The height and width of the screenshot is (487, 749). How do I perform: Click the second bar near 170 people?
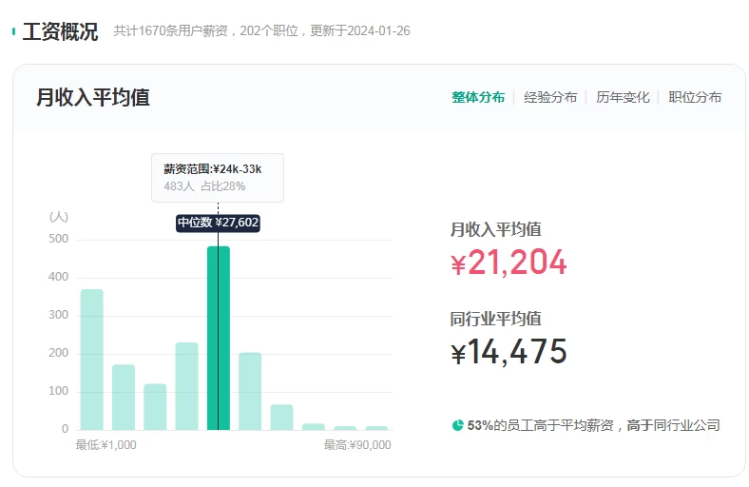pos(124,398)
